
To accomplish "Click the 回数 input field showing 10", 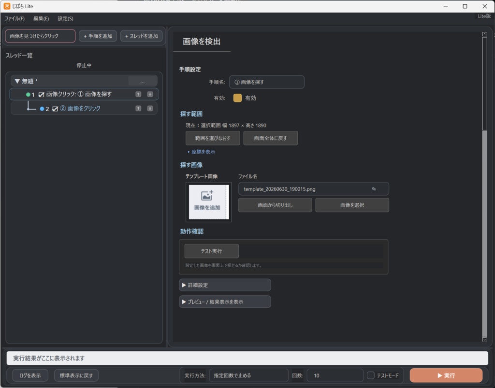I will click(x=335, y=375).
